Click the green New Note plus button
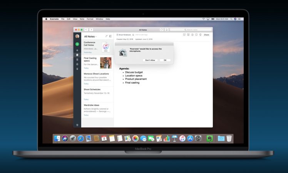 coord(77,44)
